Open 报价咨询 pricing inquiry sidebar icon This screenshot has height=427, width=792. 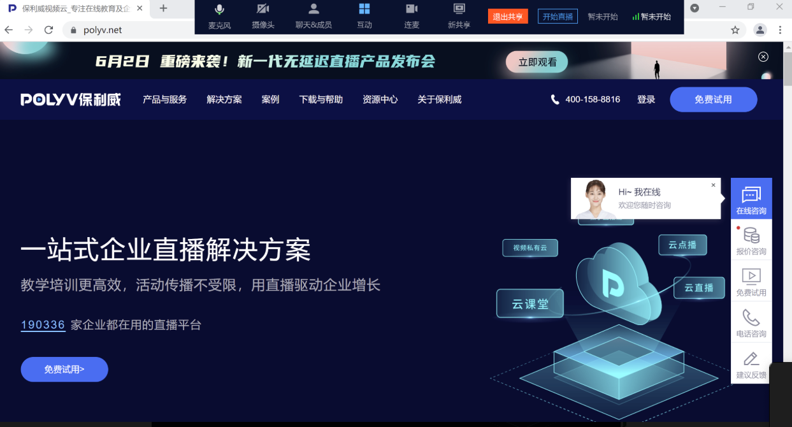click(751, 240)
